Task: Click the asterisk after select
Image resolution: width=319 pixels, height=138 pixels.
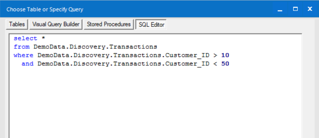Action: (x=43, y=38)
